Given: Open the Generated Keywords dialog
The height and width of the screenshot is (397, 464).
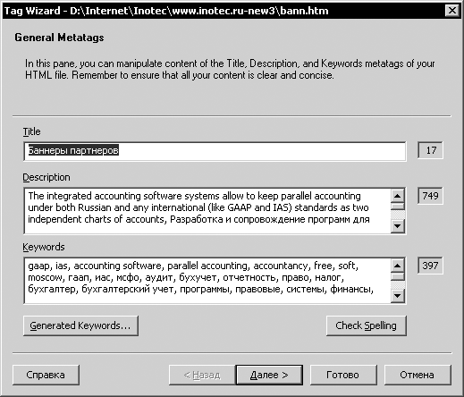Looking at the screenshot, I should (x=80, y=325).
